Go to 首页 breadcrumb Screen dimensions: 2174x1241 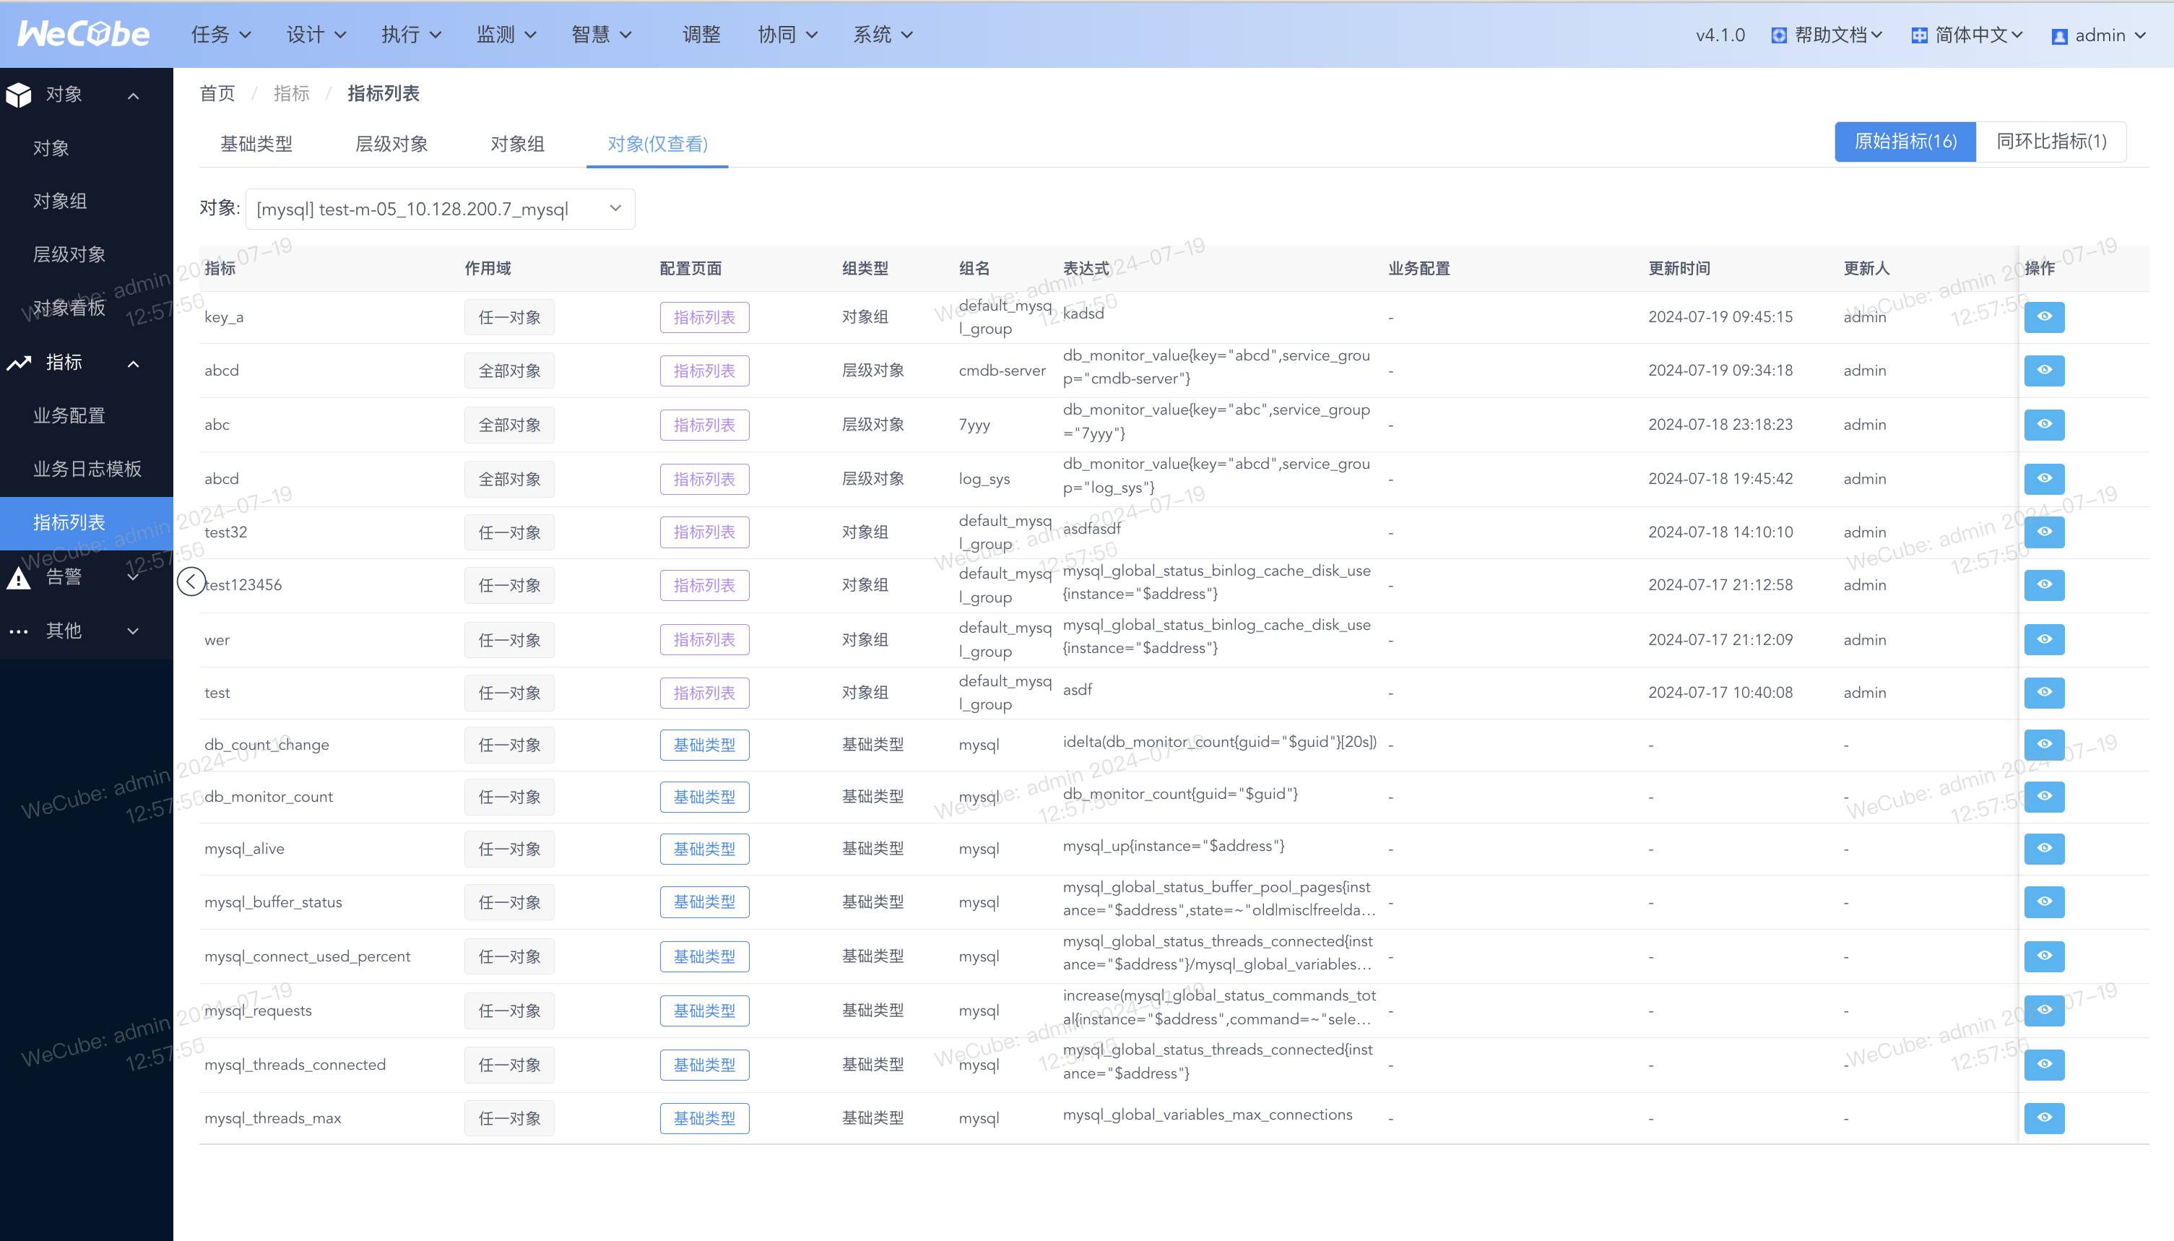[217, 94]
